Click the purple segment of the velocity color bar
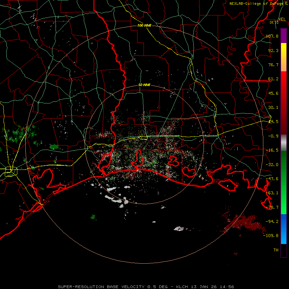Screen dimensions: 289x289 click(284, 36)
